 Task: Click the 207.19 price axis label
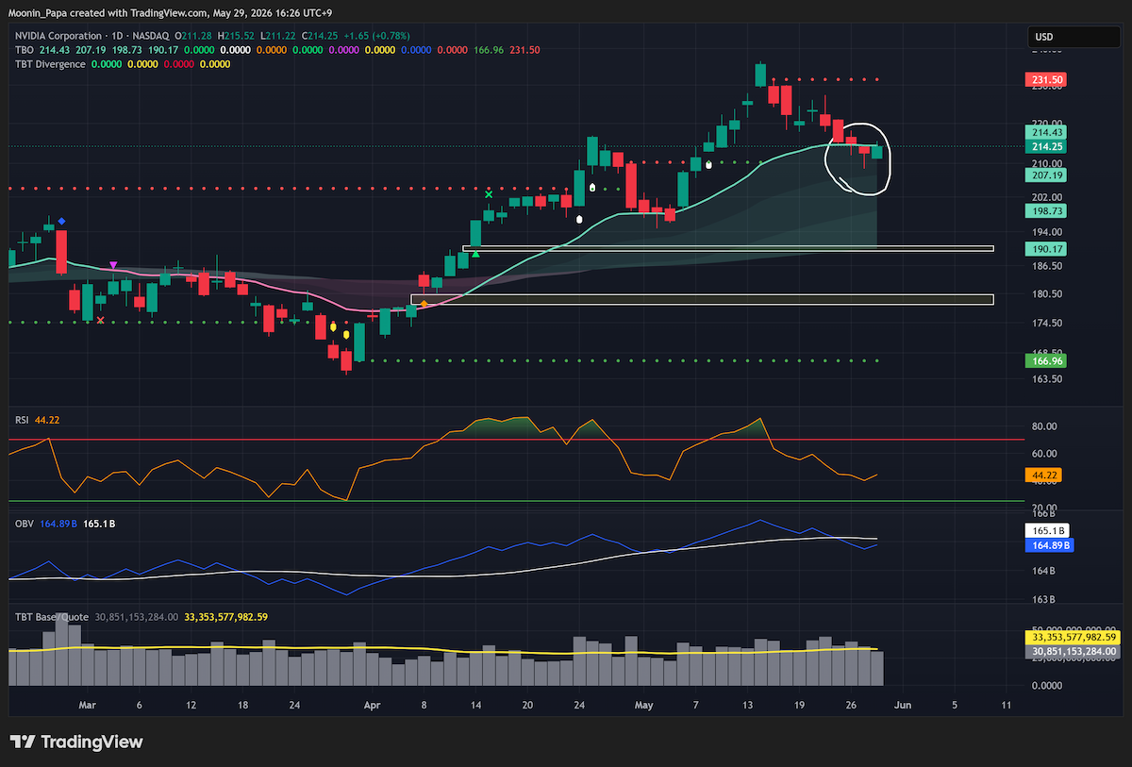pos(1044,175)
